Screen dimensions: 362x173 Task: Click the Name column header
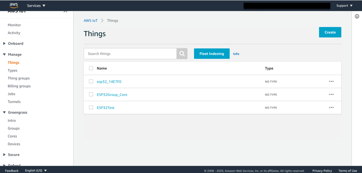click(102, 68)
